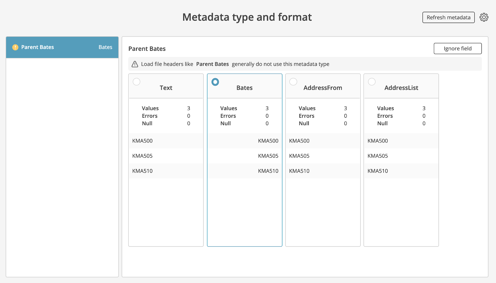Open settings via the gear icon
The width and height of the screenshot is (496, 283).
click(x=484, y=17)
